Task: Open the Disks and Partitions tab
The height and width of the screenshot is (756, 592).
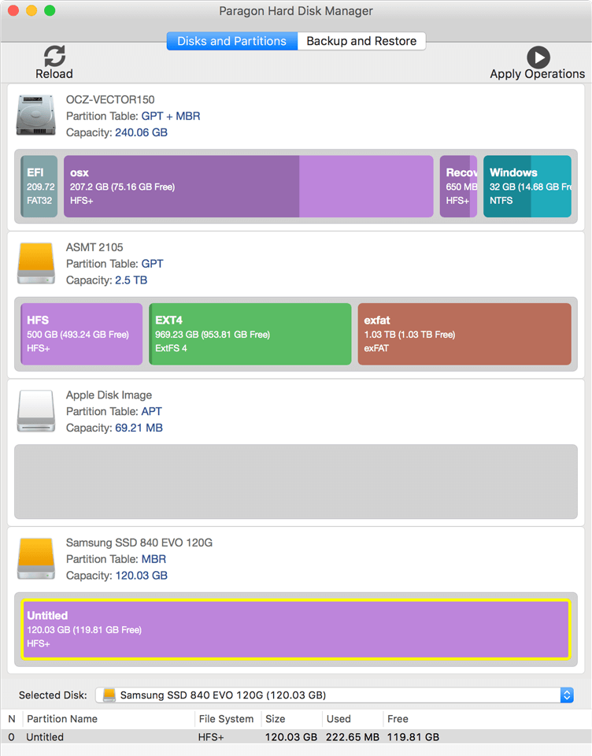Action: [x=231, y=41]
